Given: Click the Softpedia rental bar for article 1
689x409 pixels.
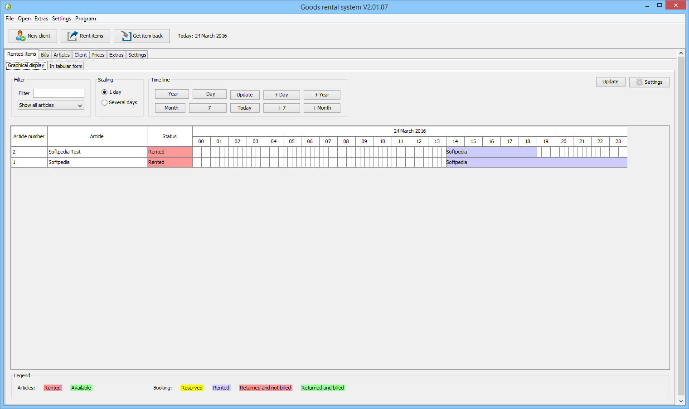Looking at the screenshot, I should pos(537,162).
